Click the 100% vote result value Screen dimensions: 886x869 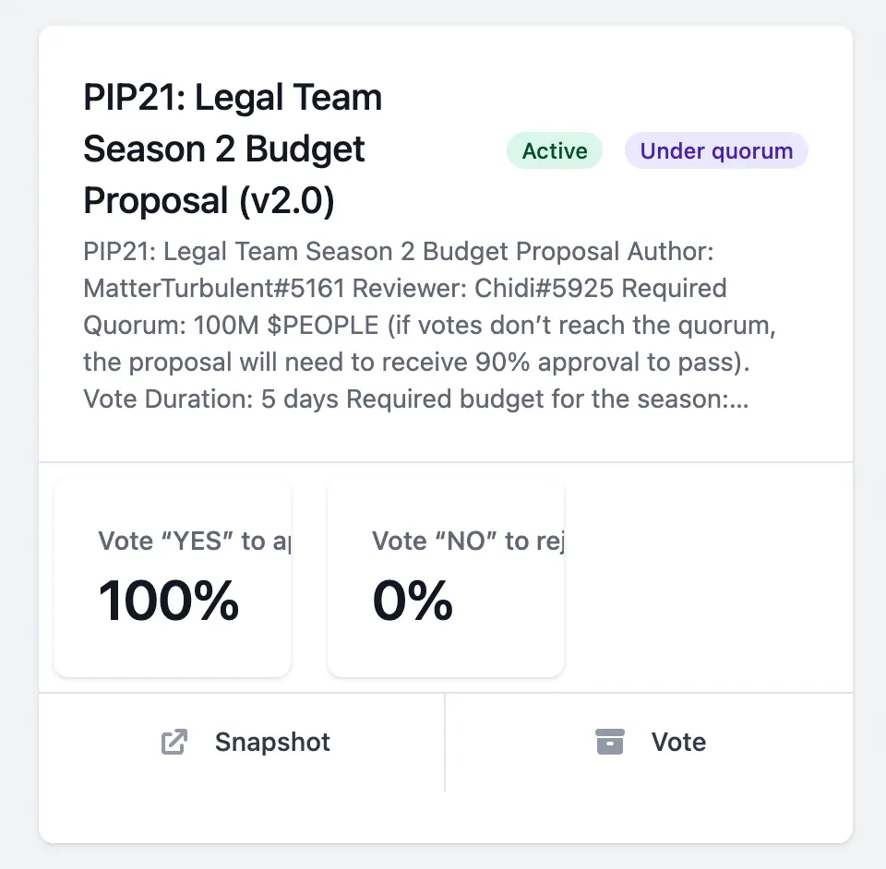[x=169, y=601]
